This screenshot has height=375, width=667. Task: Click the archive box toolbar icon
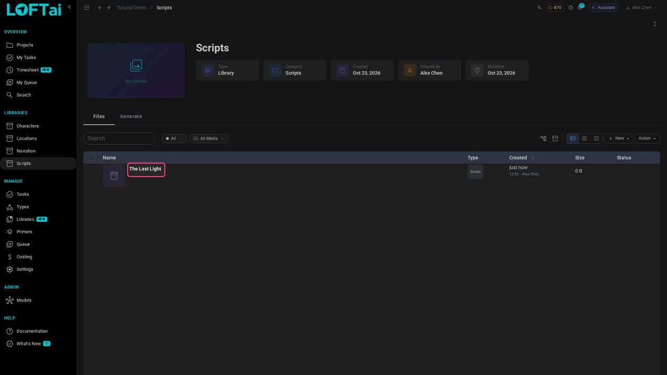555,139
